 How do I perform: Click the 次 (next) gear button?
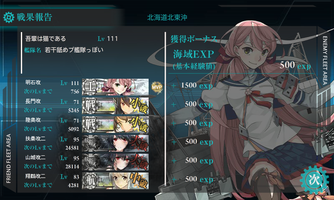click(314, 180)
